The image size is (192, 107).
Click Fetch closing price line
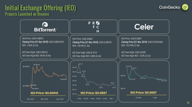tap(92, 42)
